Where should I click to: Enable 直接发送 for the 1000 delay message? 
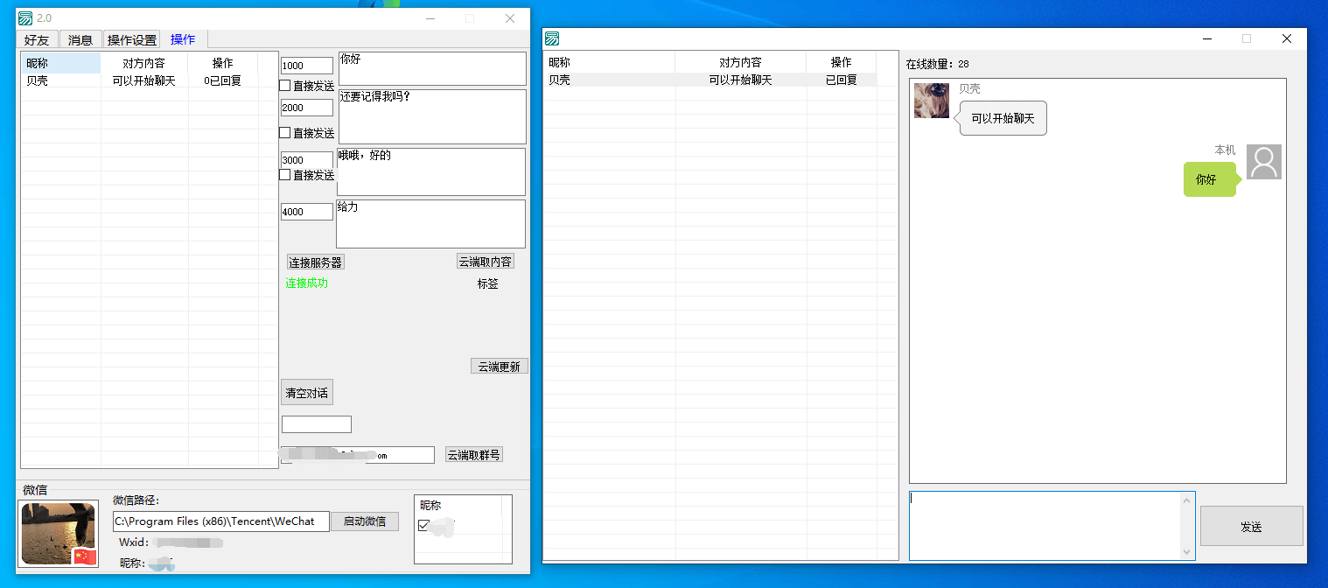click(284, 85)
